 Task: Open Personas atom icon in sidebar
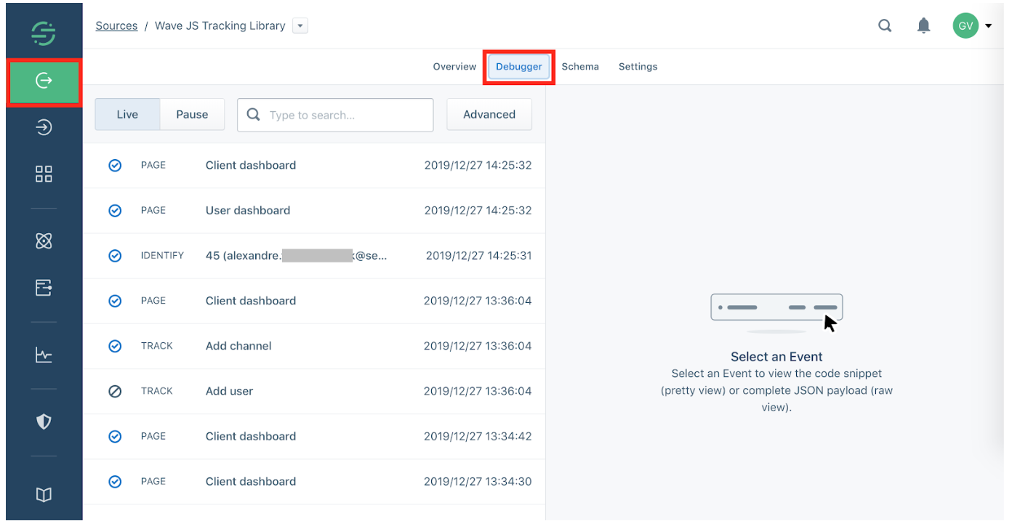coord(44,241)
